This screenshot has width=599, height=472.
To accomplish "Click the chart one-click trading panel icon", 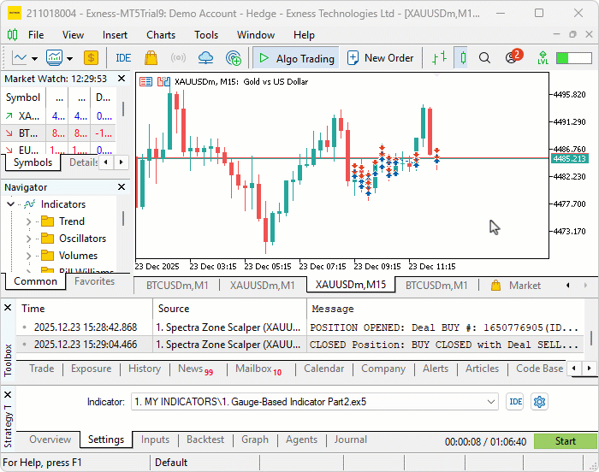I will (x=145, y=82).
